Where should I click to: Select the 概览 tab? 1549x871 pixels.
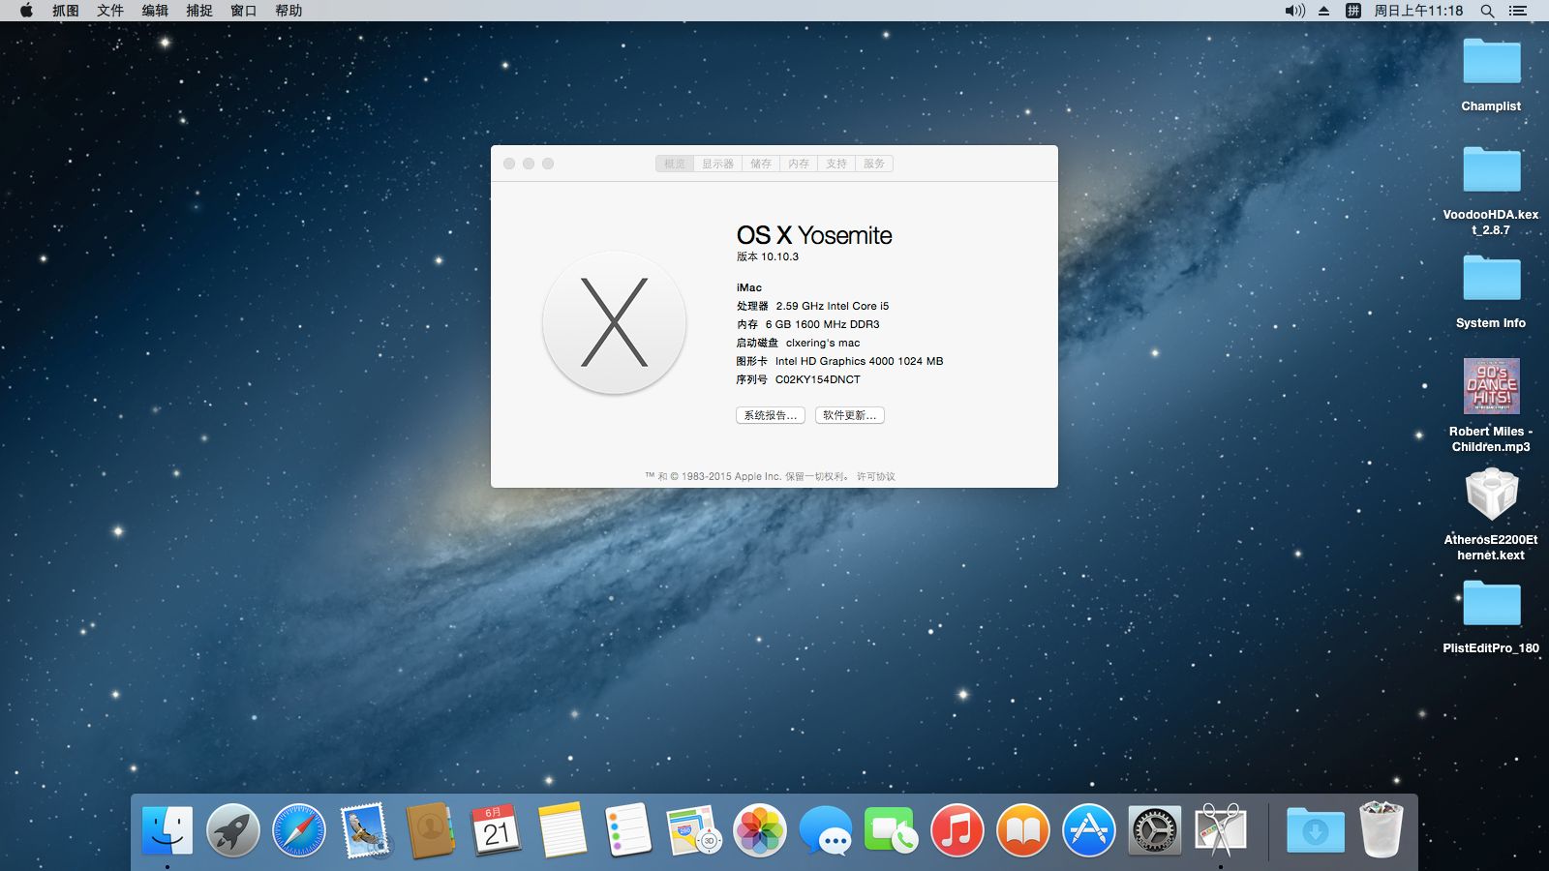click(675, 164)
